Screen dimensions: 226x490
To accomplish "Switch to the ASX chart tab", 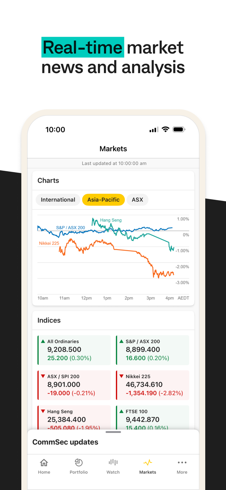I will click(137, 200).
